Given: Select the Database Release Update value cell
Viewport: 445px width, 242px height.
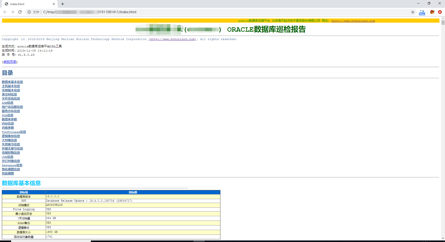Looking at the screenshot, I should 133,201.
